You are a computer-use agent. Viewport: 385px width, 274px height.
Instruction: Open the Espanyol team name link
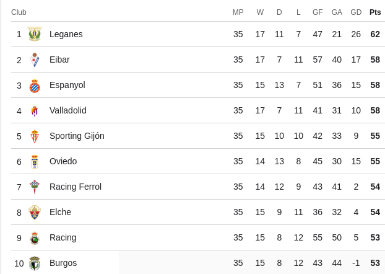(67, 85)
